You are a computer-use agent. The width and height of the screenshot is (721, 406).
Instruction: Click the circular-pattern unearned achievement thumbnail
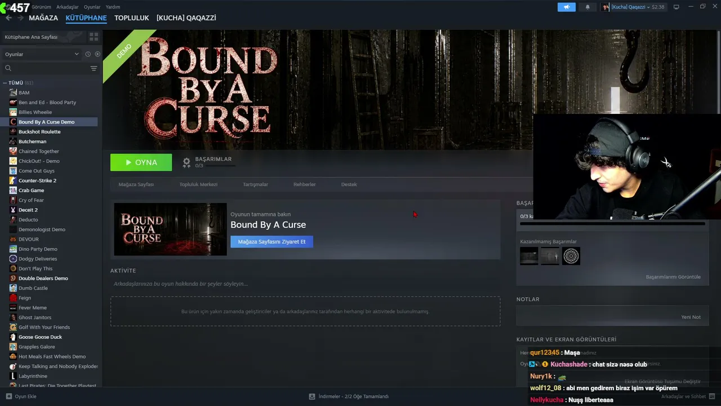point(571,256)
